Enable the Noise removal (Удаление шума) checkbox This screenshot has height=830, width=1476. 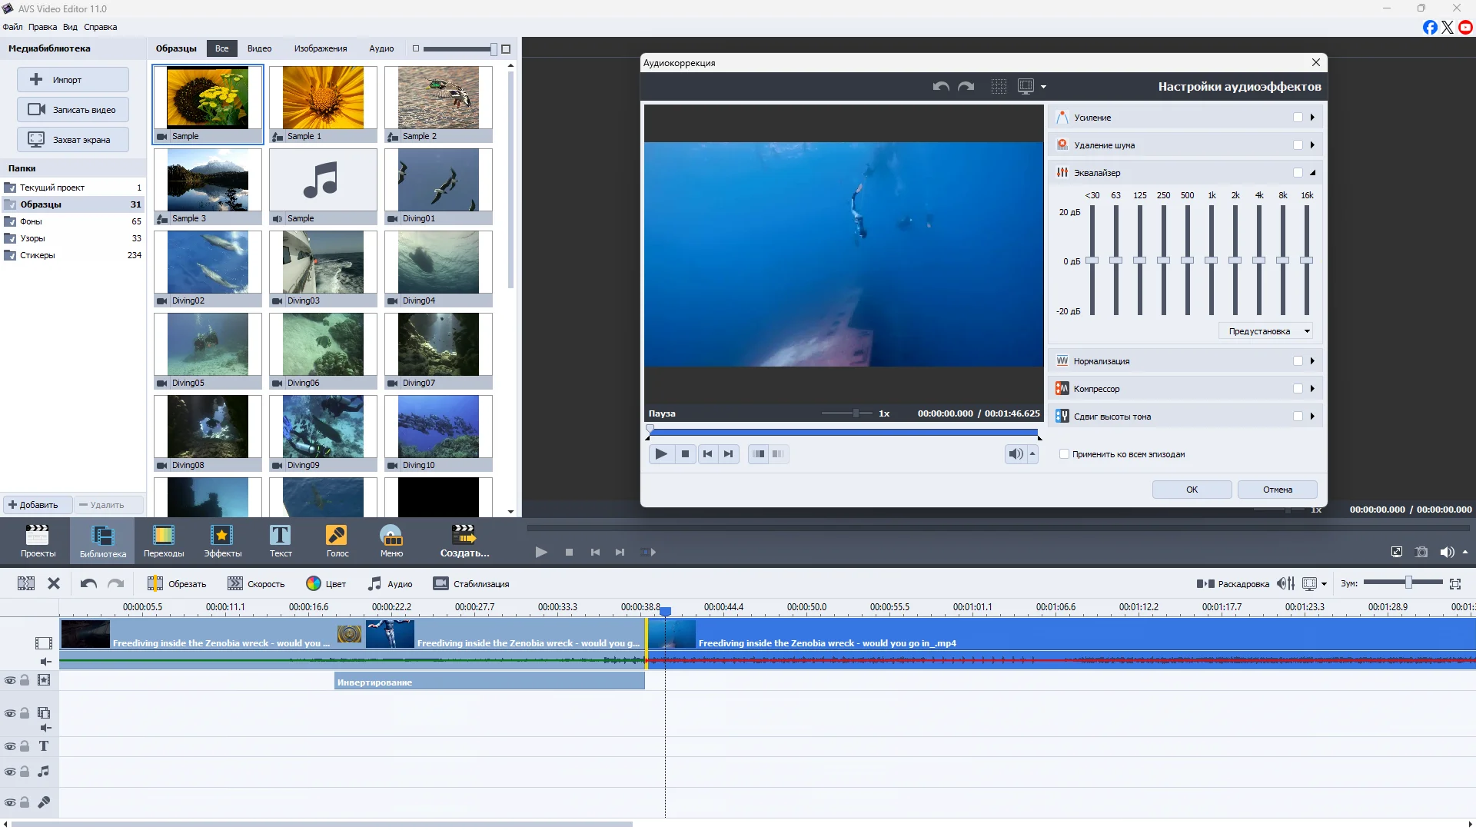point(1298,145)
